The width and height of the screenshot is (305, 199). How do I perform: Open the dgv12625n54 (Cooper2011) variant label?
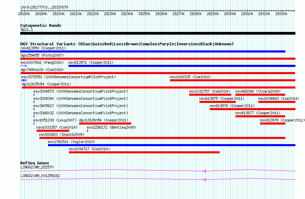pyautogui.click(x=46, y=84)
